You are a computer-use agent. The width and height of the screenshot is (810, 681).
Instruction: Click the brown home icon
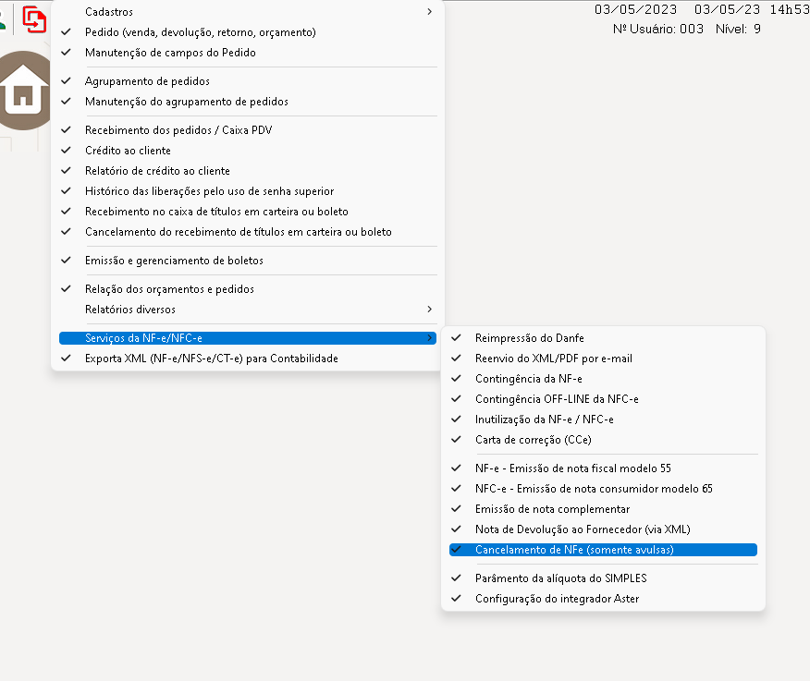tap(24, 93)
